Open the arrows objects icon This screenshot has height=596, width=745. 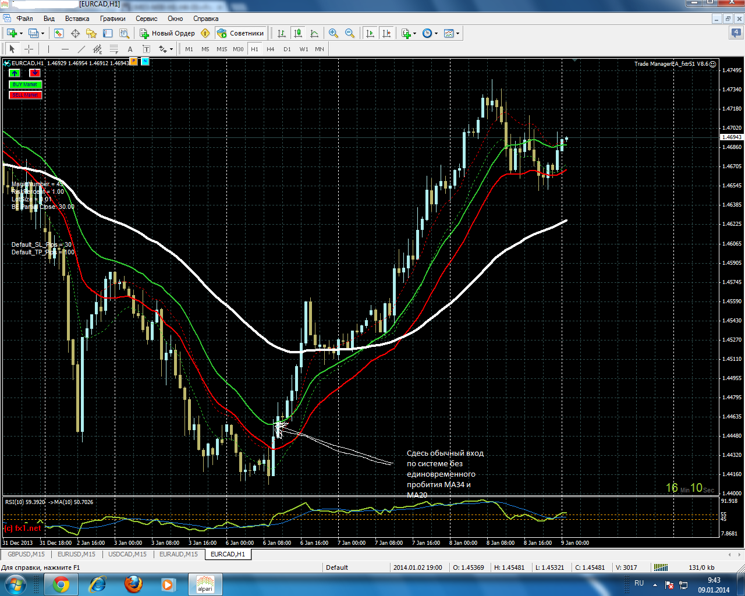[x=162, y=49]
